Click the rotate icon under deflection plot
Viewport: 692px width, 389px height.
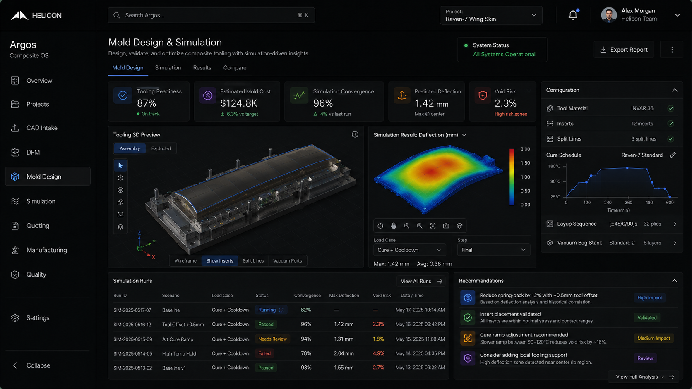point(380,226)
